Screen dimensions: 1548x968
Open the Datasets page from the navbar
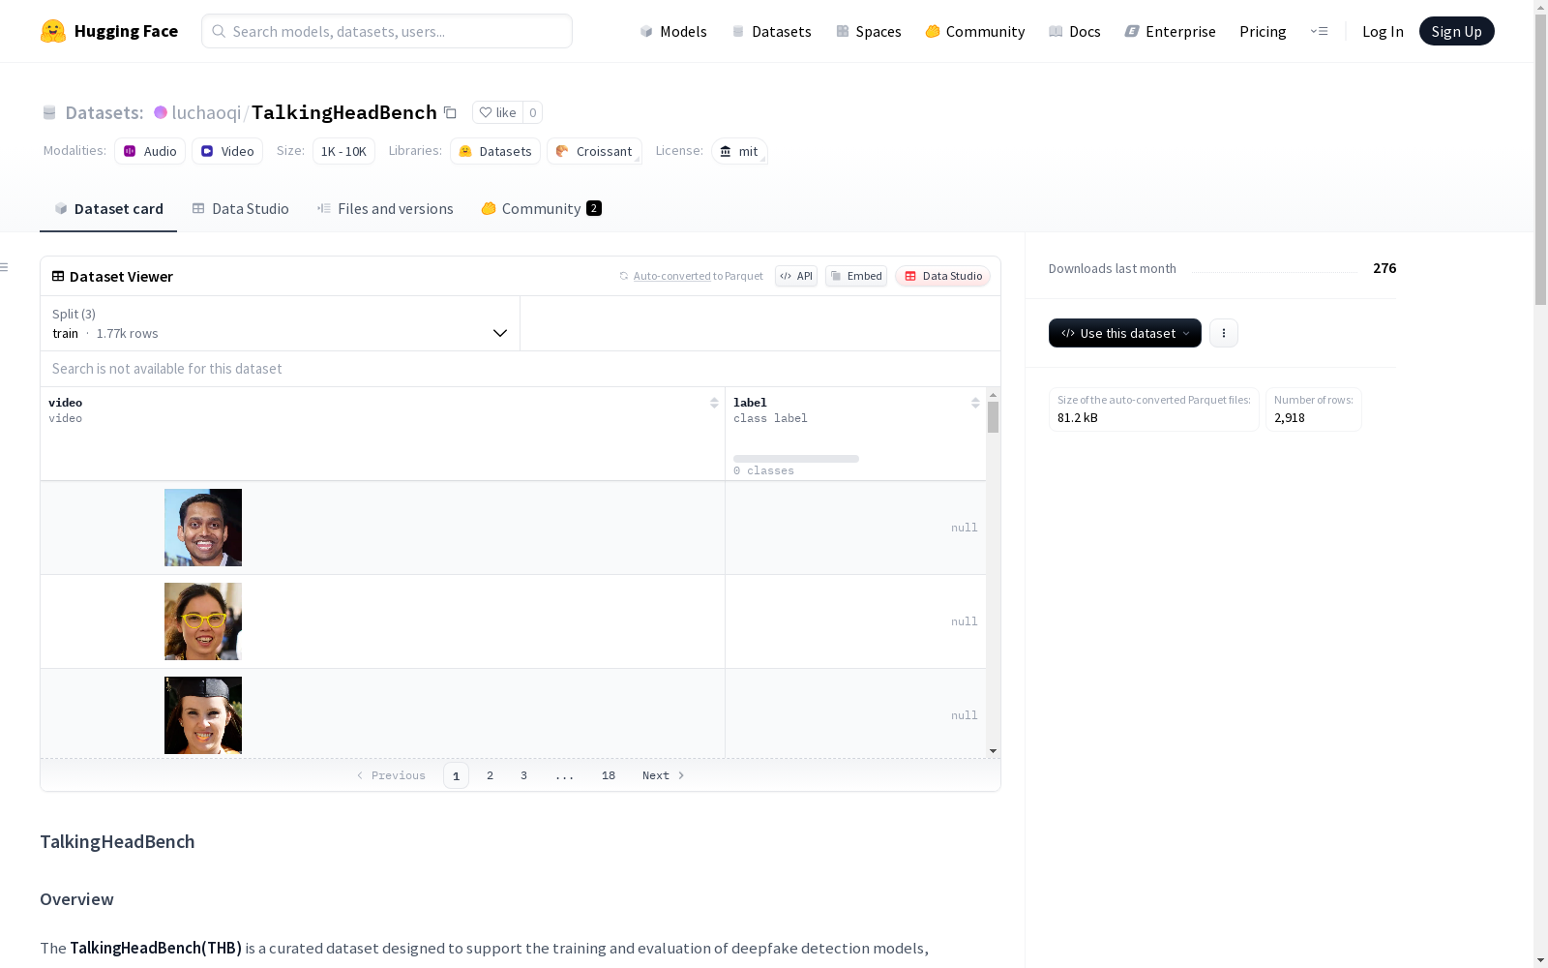pyautogui.click(x=771, y=31)
